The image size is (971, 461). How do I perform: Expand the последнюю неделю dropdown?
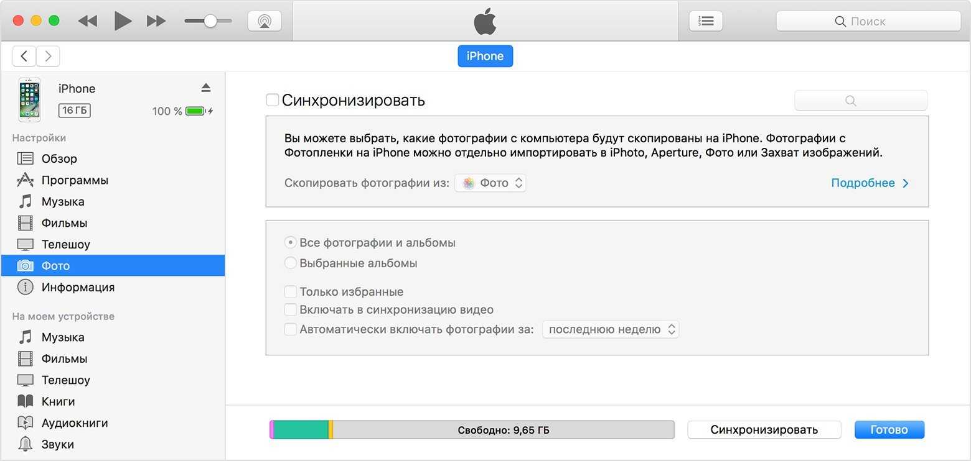[610, 330]
